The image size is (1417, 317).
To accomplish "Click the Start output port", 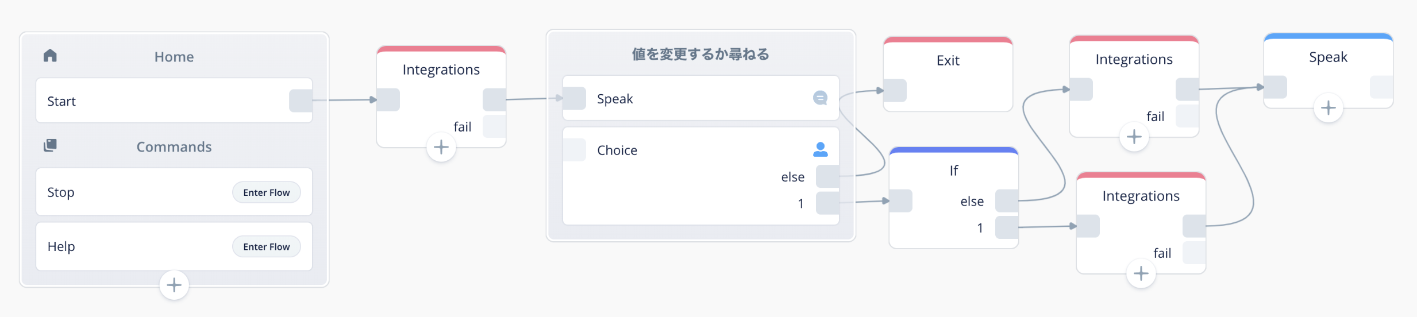I will pyautogui.click(x=301, y=100).
